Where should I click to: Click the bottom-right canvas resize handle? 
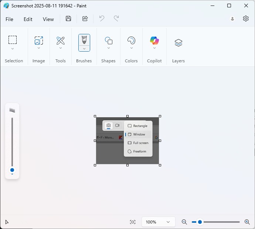[160, 165]
